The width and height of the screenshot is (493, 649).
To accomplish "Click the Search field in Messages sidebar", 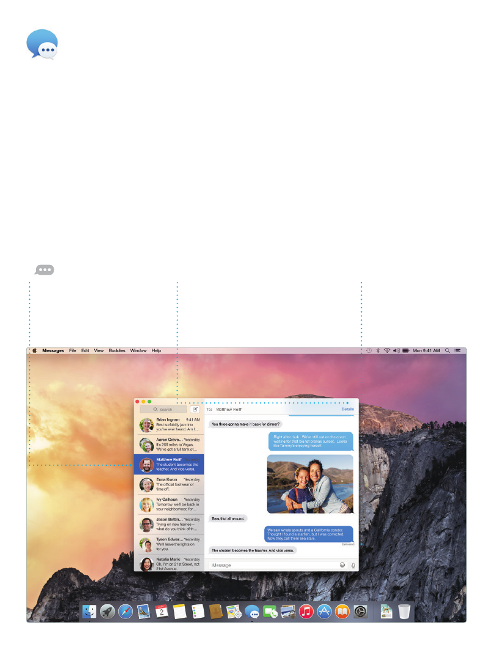I will [163, 409].
